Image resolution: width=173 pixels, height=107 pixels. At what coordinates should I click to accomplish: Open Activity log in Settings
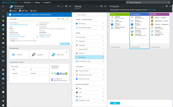click(90, 24)
